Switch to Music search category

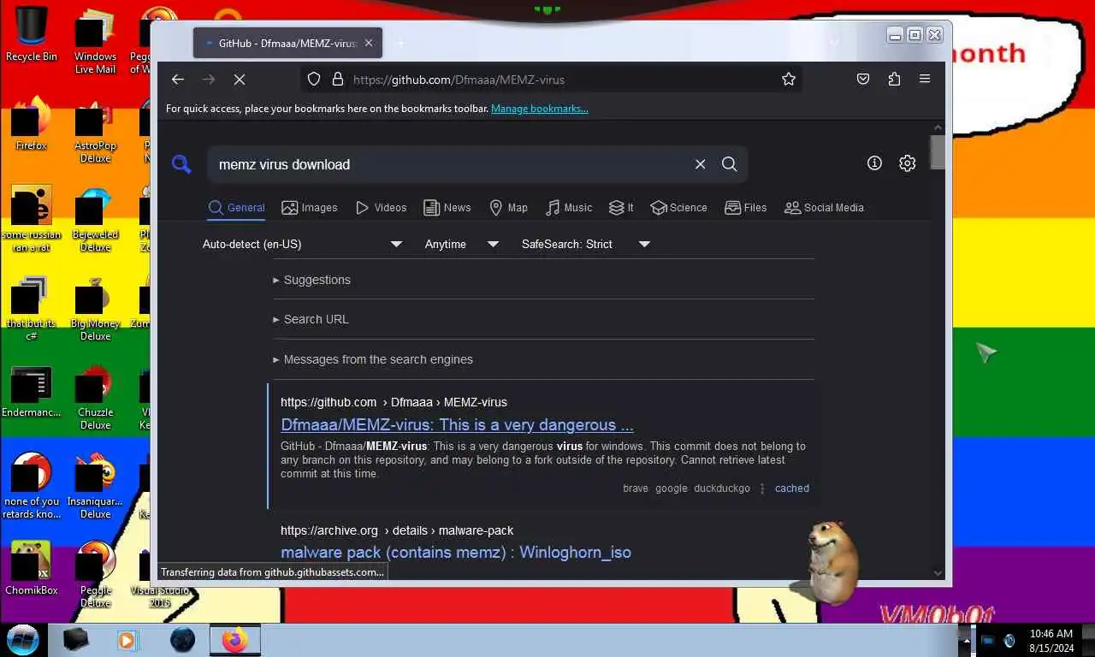(569, 207)
